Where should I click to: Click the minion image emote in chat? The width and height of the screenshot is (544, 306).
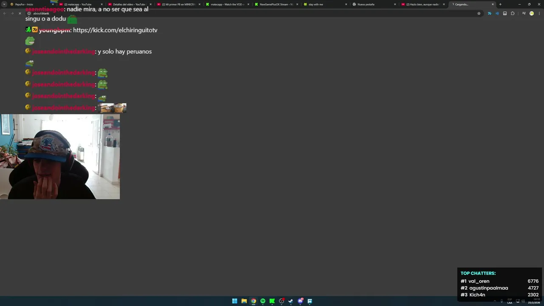[112, 108]
